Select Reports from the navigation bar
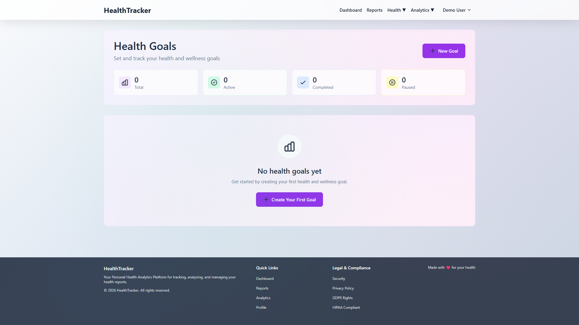Viewport: 579px width, 325px height. tap(374, 10)
